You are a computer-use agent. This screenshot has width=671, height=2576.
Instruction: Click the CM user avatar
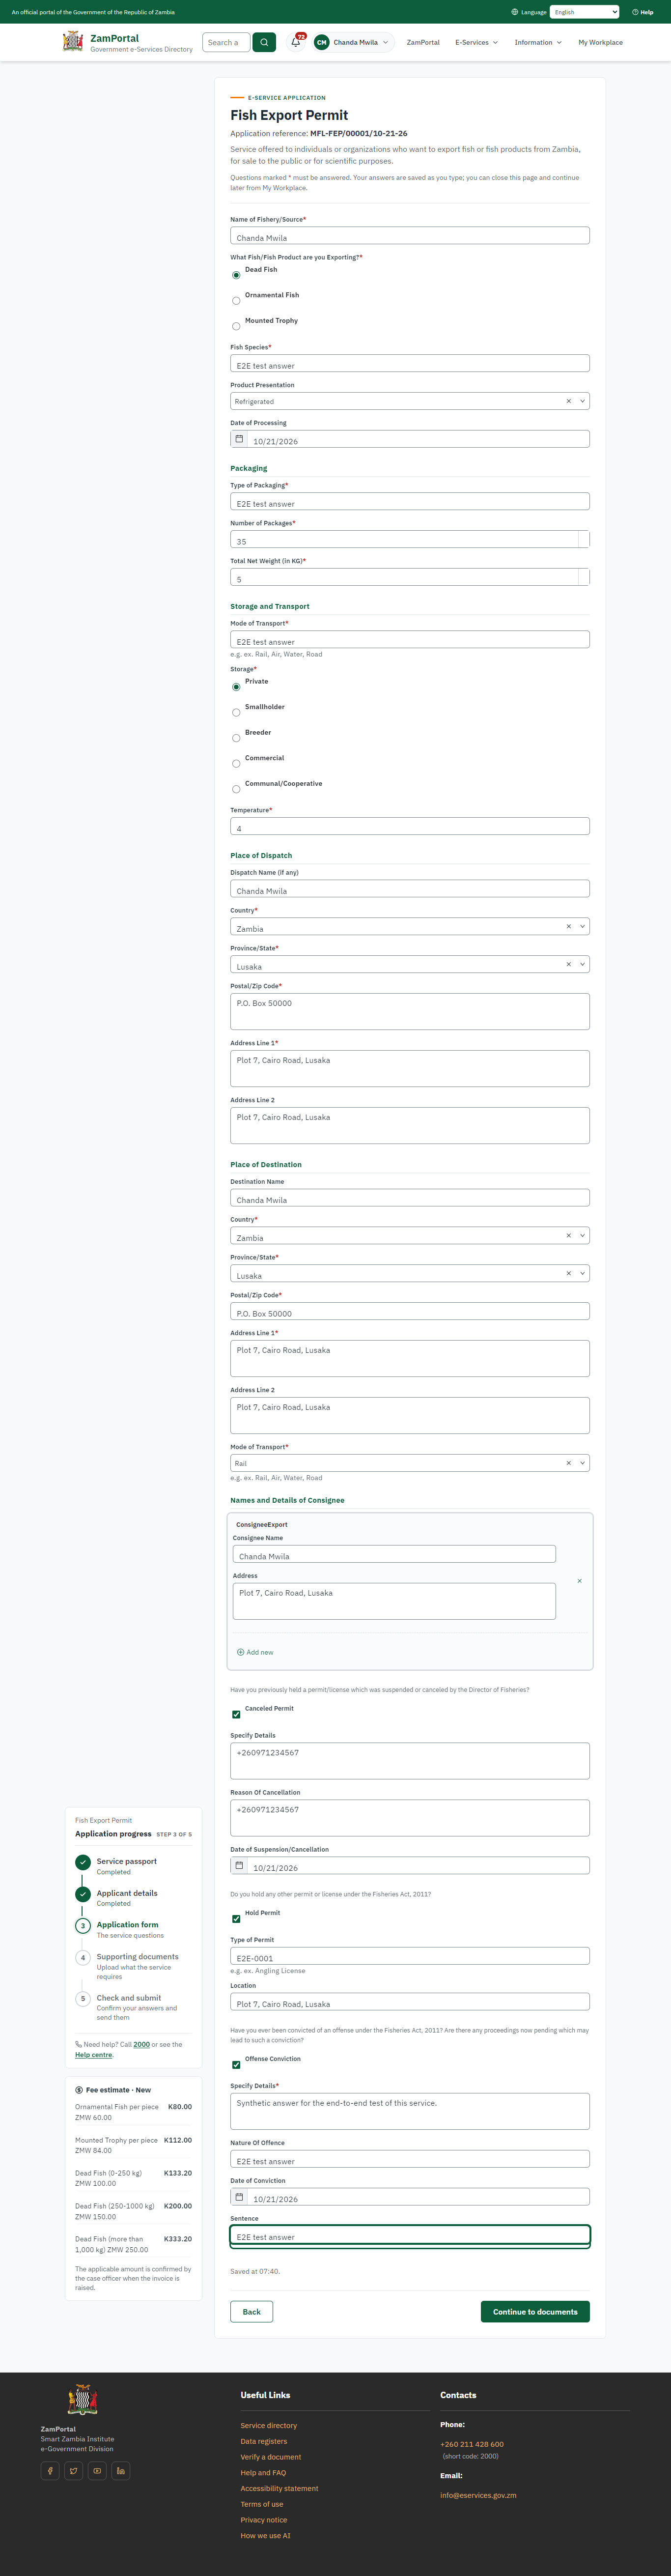321,42
